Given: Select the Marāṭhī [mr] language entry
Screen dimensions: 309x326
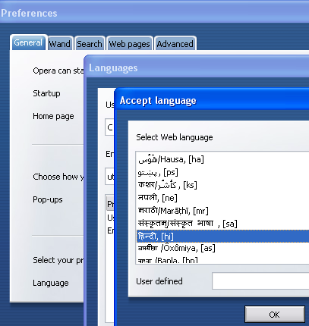Looking at the screenshot, I should coord(222,211).
